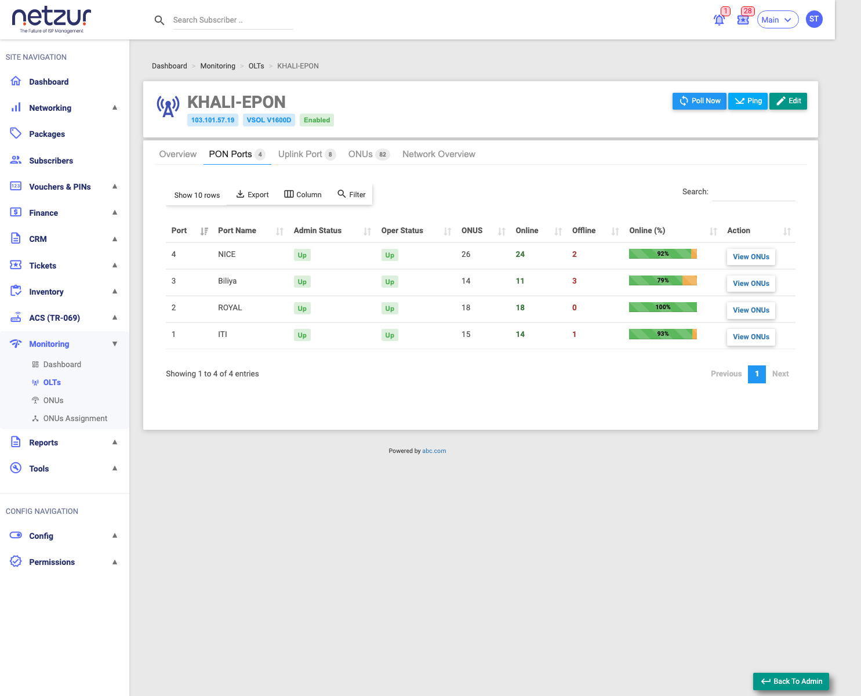Click the Config toggle icon

[x=16, y=535]
